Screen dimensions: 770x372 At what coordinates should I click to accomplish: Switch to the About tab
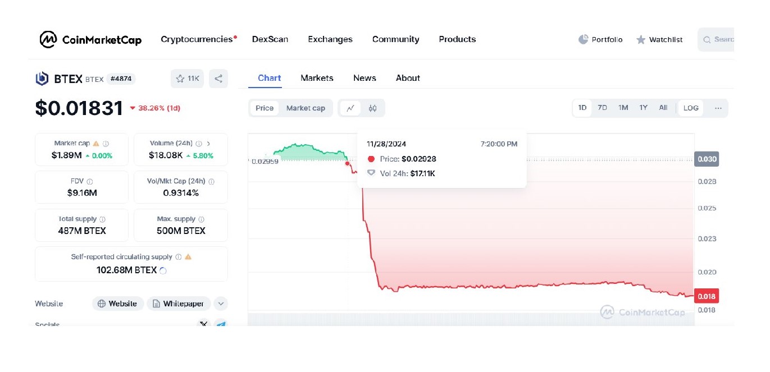click(x=408, y=78)
